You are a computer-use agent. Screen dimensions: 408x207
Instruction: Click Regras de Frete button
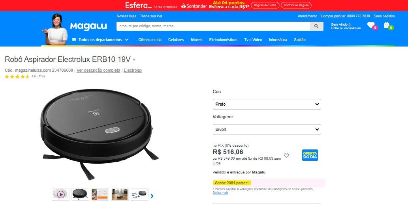(x=265, y=5)
